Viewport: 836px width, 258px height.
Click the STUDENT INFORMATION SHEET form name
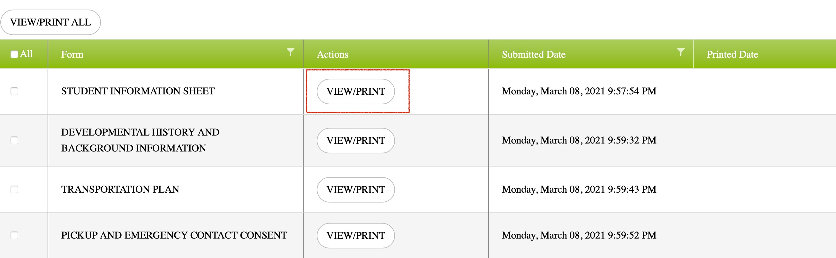coord(138,91)
